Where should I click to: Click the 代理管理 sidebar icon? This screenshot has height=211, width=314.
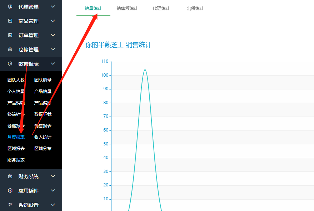point(10,7)
